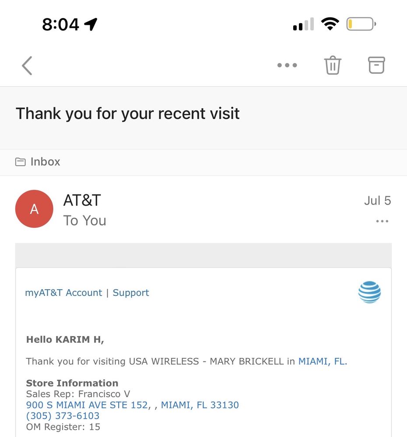Viewport: 407px width, 437px height.
Task: Tap the Jul 5 date stamp
Action: coord(377,201)
